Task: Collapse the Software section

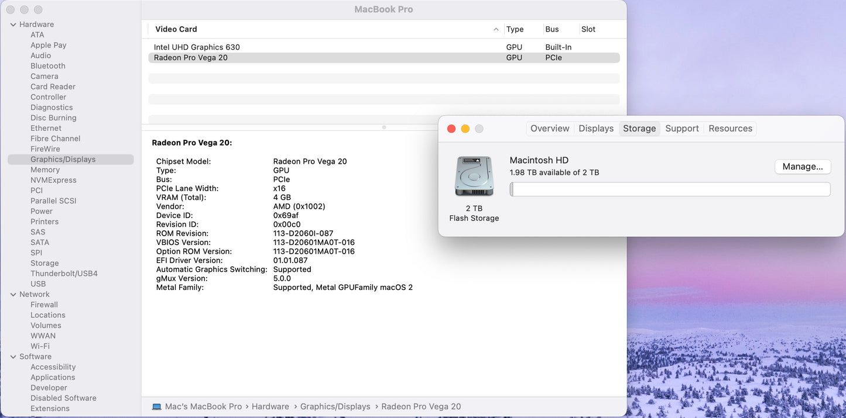Action: click(x=13, y=356)
